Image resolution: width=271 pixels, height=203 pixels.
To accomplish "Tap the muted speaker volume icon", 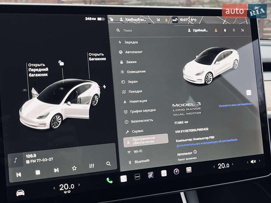I will click(253, 162).
